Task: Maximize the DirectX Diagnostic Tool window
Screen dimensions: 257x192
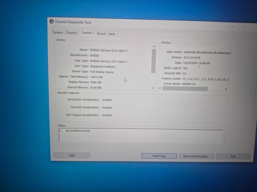Action: click(245, 27)
